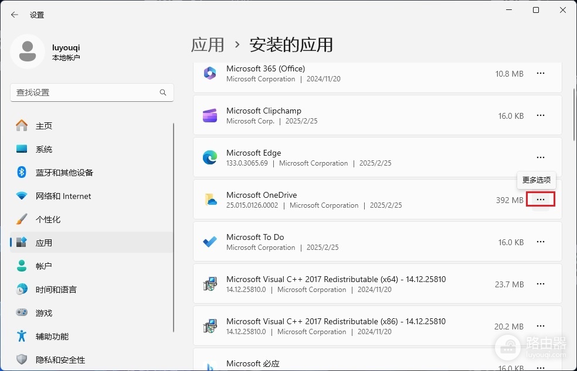Image resolution: width=577 pixels, height=371 pixels.
Task: Maximize the 设置 window
Action: pos(536,10)
